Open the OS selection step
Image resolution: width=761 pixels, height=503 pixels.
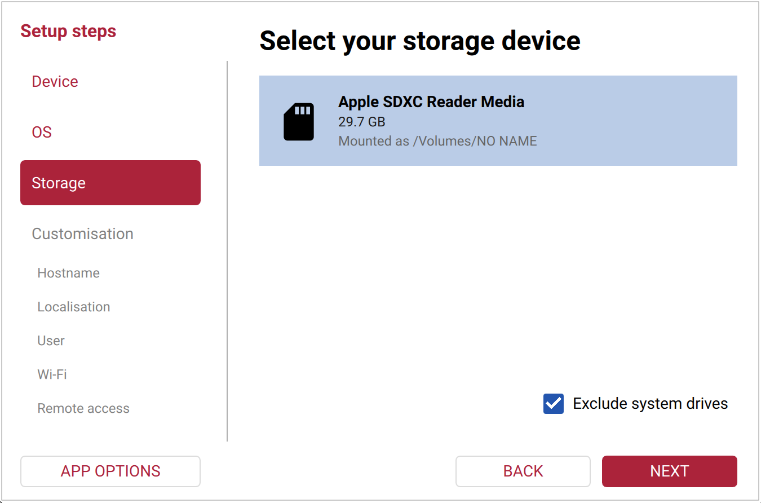42,131
